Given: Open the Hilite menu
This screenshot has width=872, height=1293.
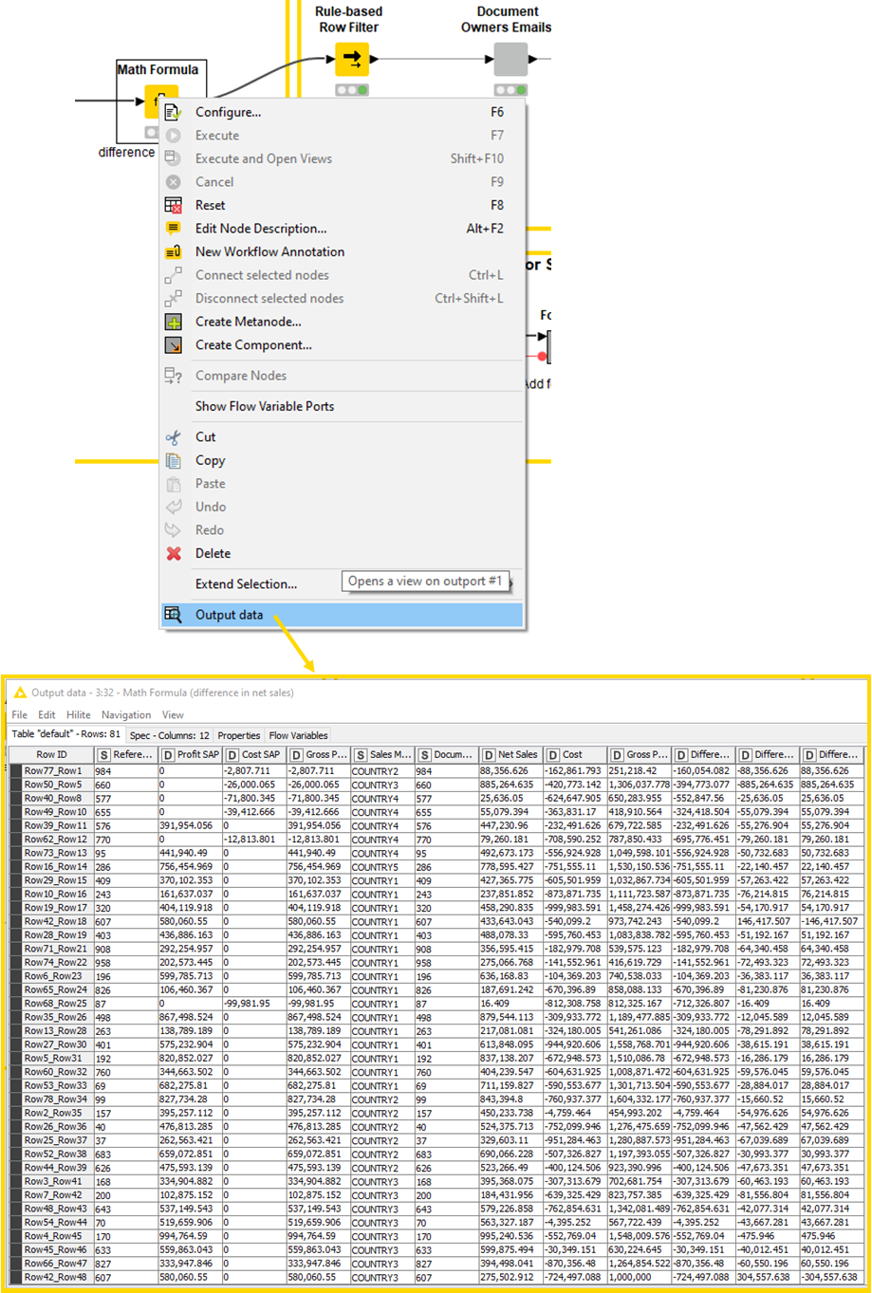Looking at the screenshot, I should (79, 715).
